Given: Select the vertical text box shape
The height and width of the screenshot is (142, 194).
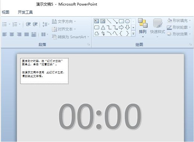Looking at the screenshot, I should pos(103,21).
